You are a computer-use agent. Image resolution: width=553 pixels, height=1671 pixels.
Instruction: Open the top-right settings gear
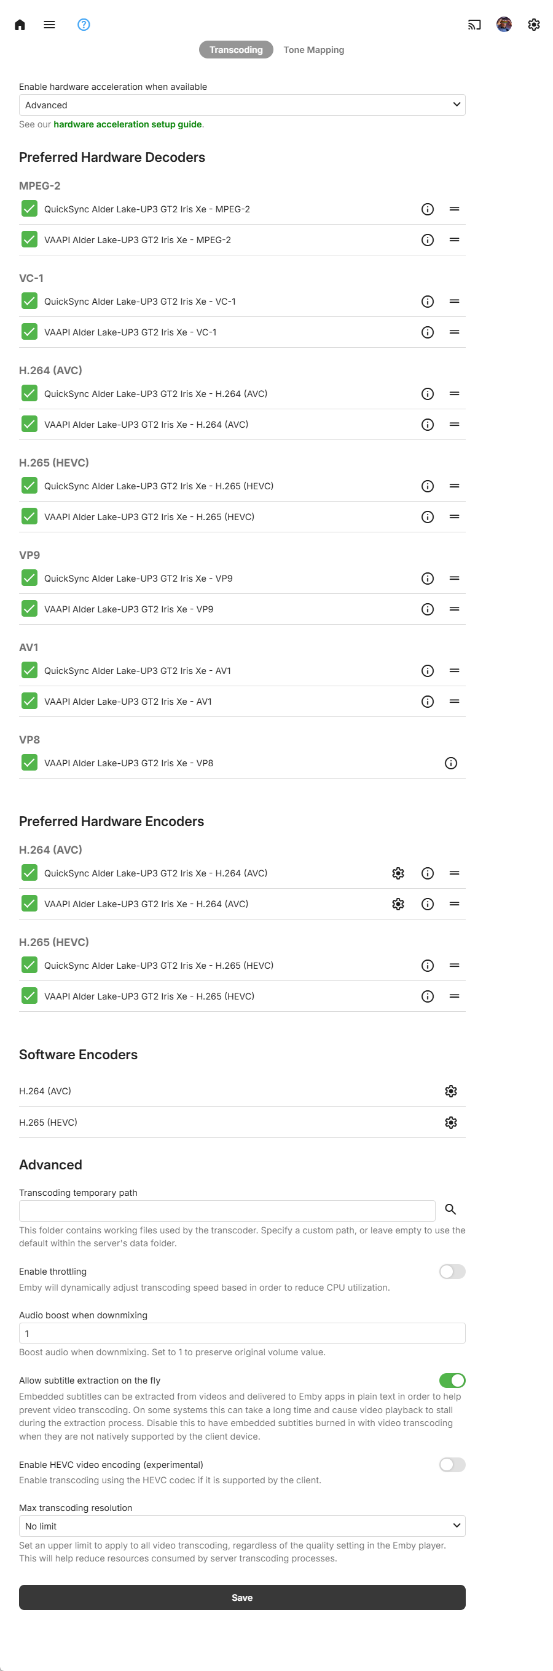pos(533,25)
